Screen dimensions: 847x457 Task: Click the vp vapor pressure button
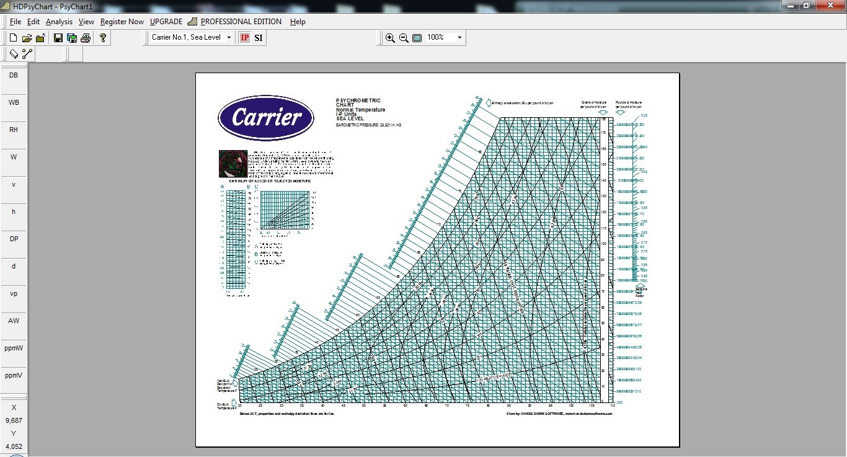click(14, 294)
